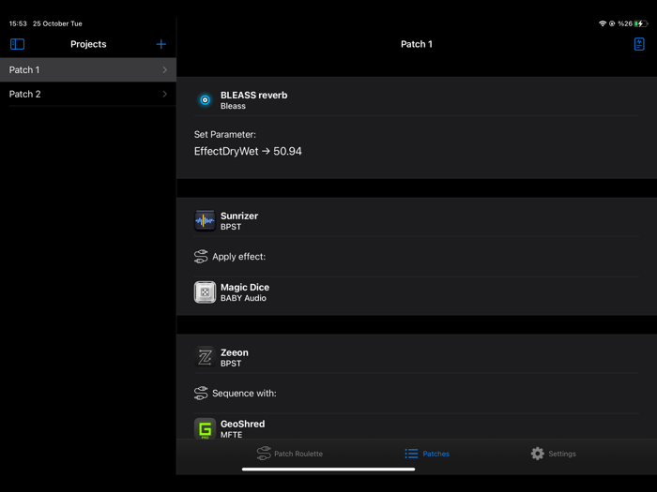Switch to Settings tab
This screenshot has height=492, width=657.
pyautogui.click(x=553, y=454)
